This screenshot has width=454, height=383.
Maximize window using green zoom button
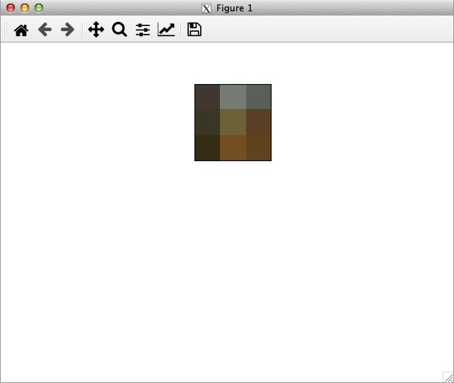click(39, 8)
